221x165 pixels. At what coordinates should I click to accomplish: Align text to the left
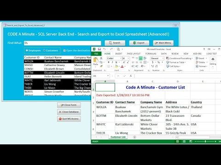coord(133,62)
